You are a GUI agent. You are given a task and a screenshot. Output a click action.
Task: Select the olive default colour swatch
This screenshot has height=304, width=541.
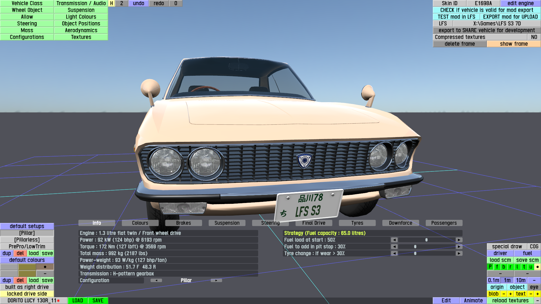(x=27, y=267)
